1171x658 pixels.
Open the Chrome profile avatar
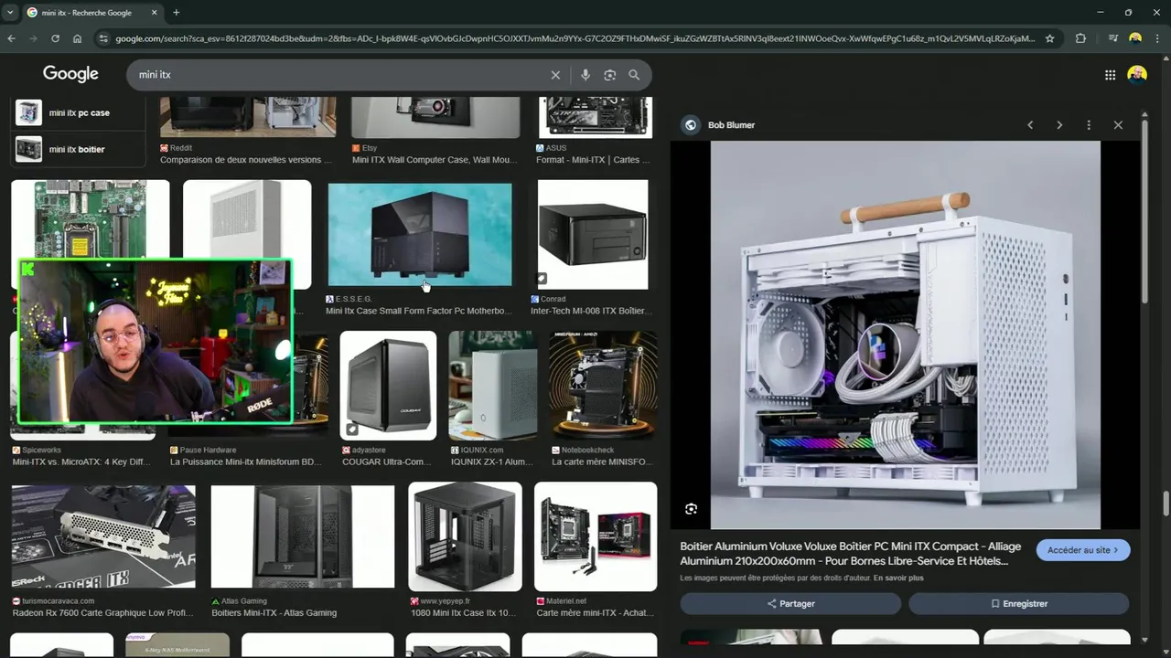pyautogui.click(x=1135, y=38)
